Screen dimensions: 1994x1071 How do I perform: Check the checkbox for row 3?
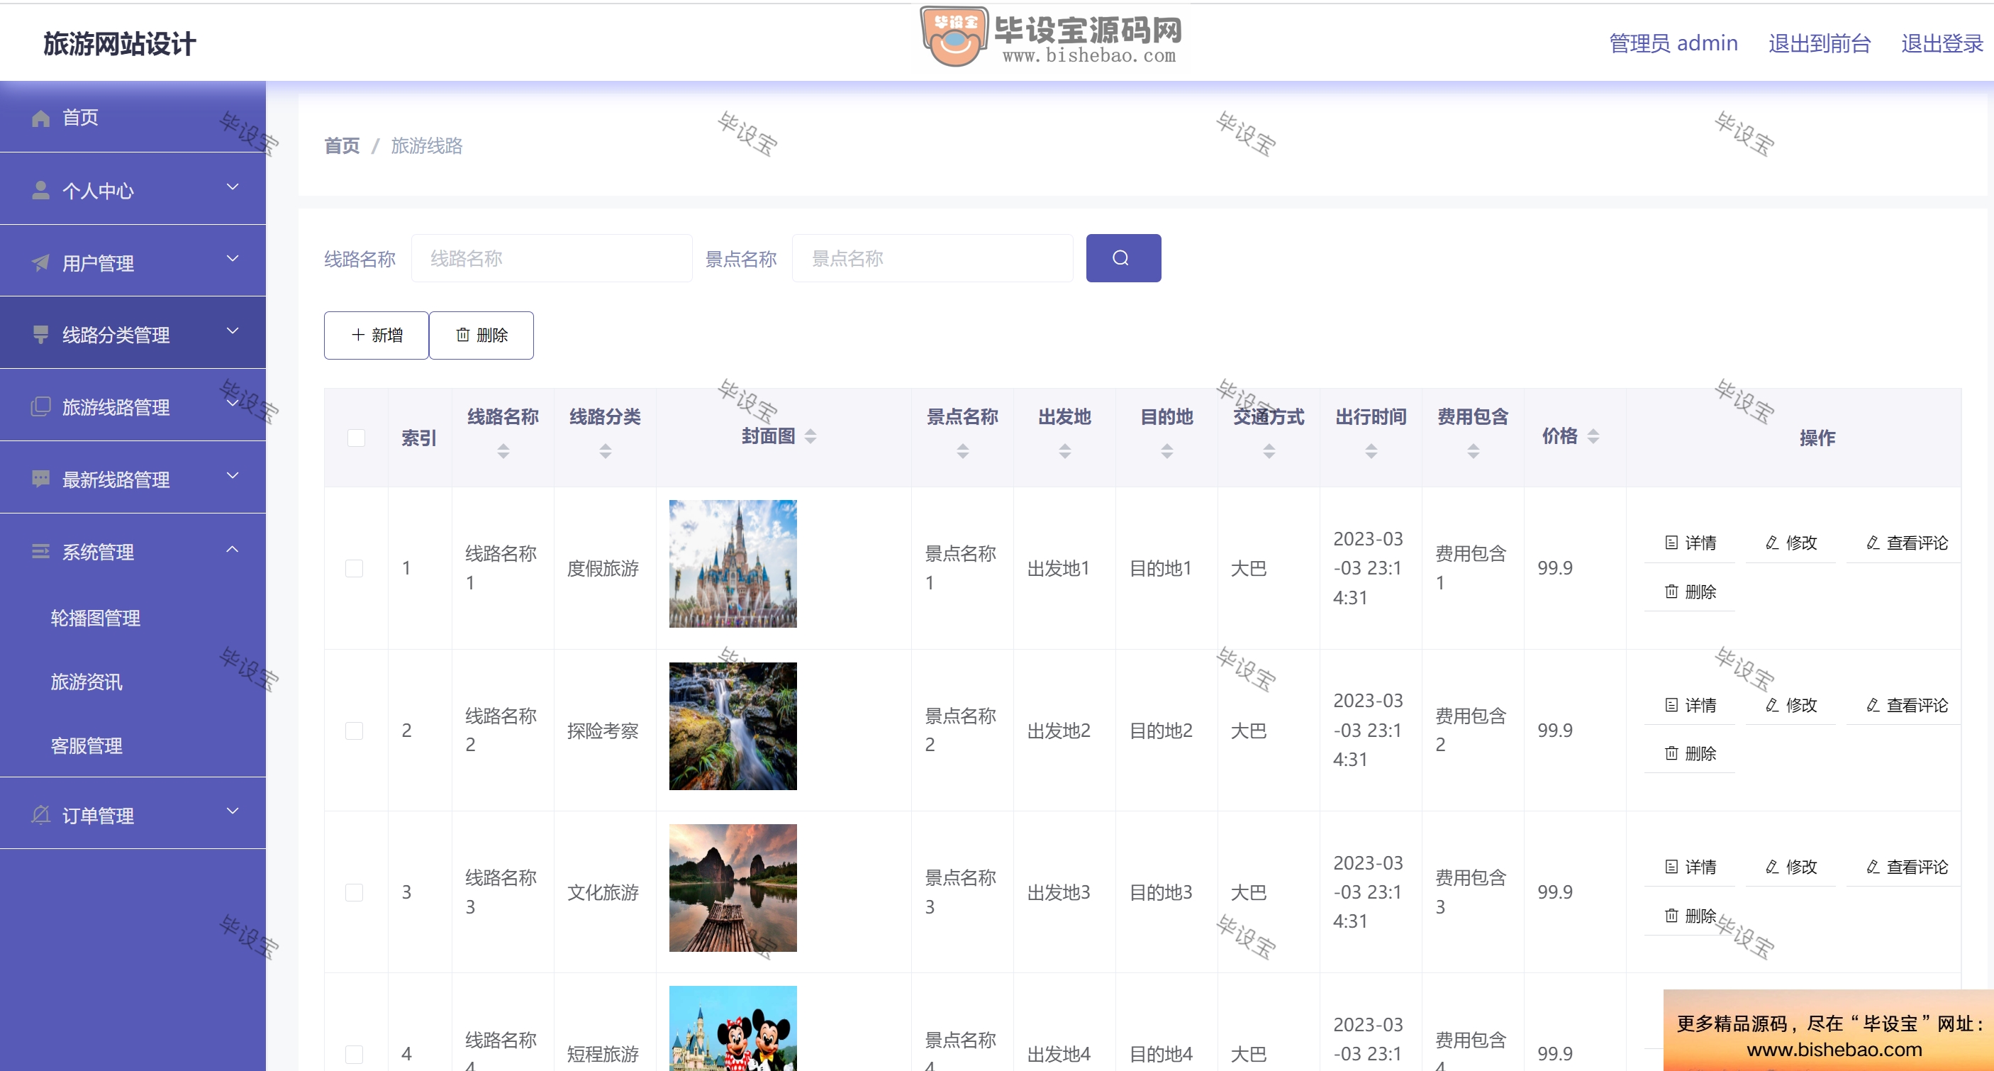[354, 892]
